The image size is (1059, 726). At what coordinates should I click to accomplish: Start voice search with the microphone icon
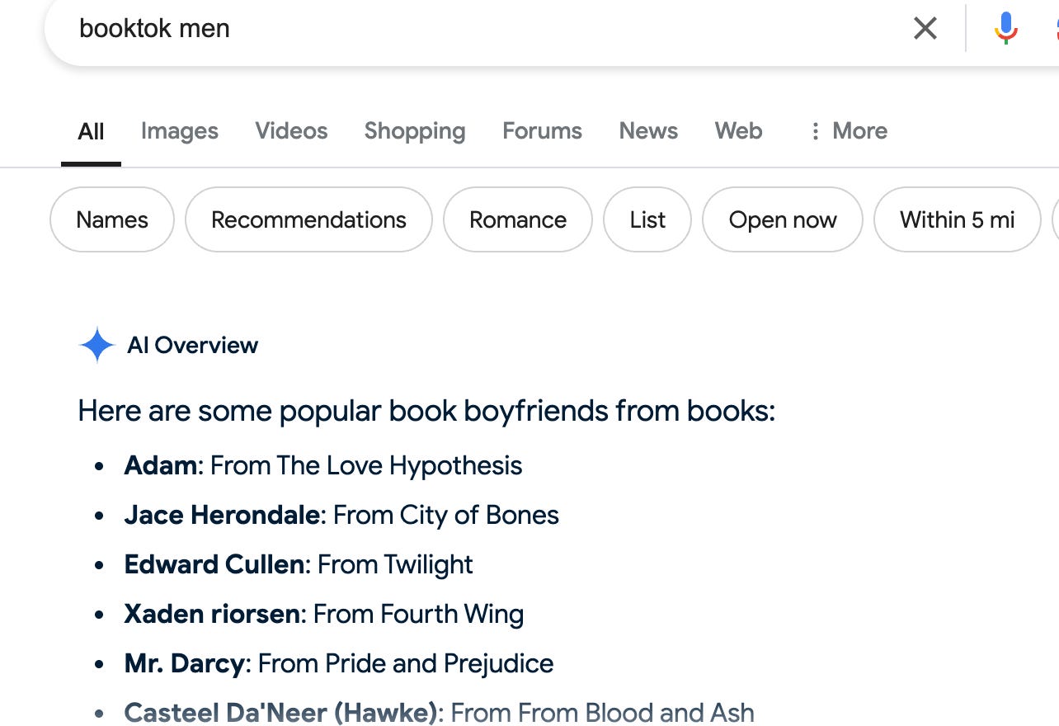coord(1005,29)
